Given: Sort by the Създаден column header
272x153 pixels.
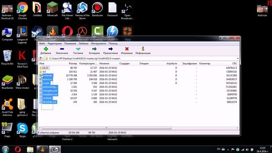Looking at the screenshot, I should click(125, 63).
